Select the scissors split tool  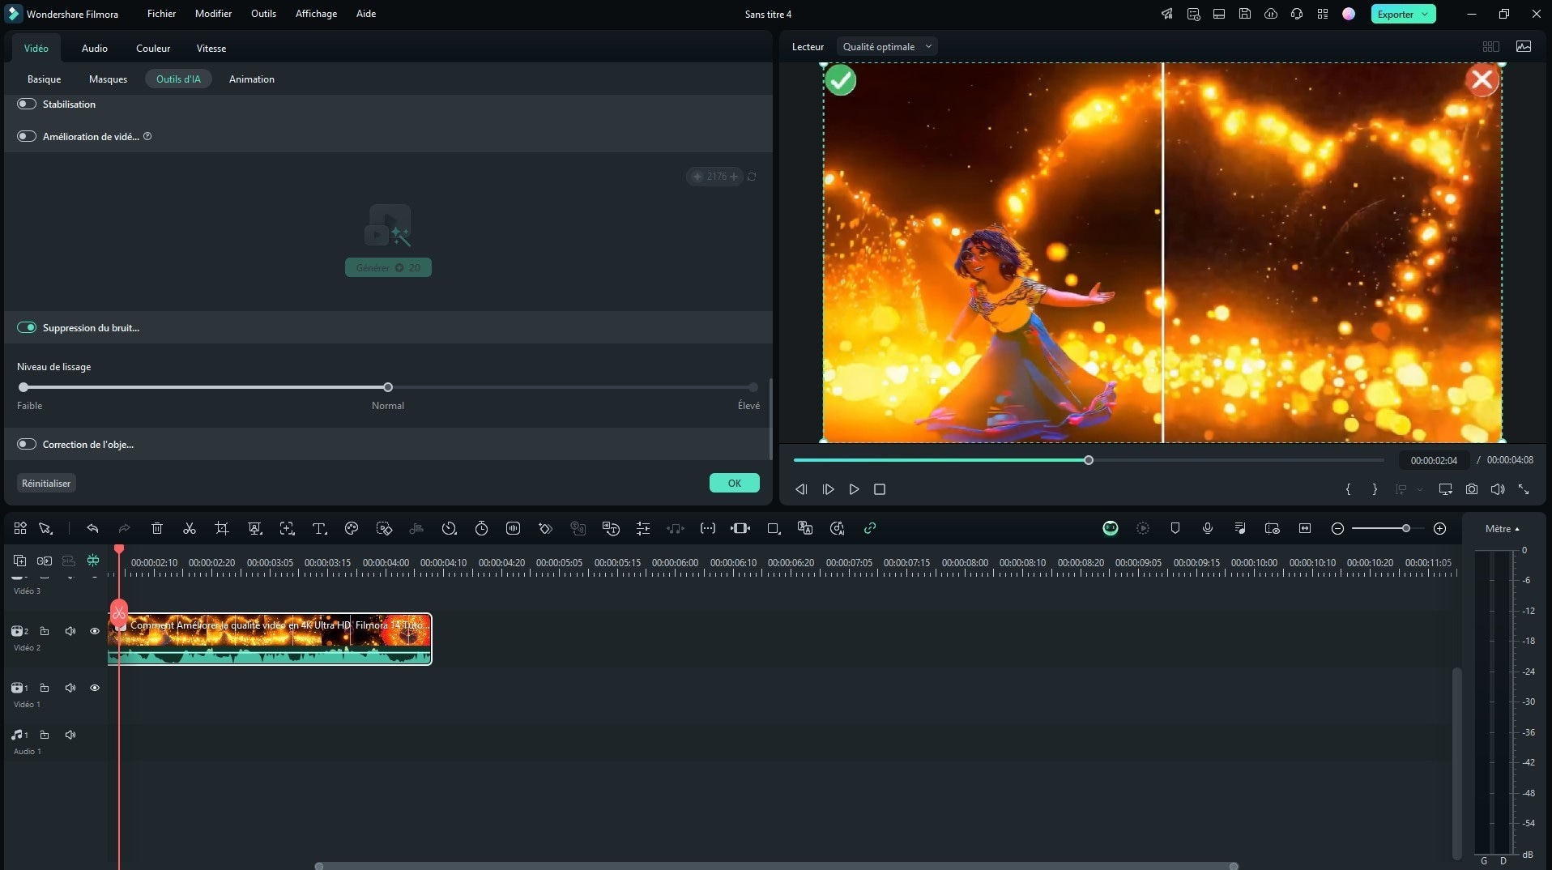[x=190, y=528]
